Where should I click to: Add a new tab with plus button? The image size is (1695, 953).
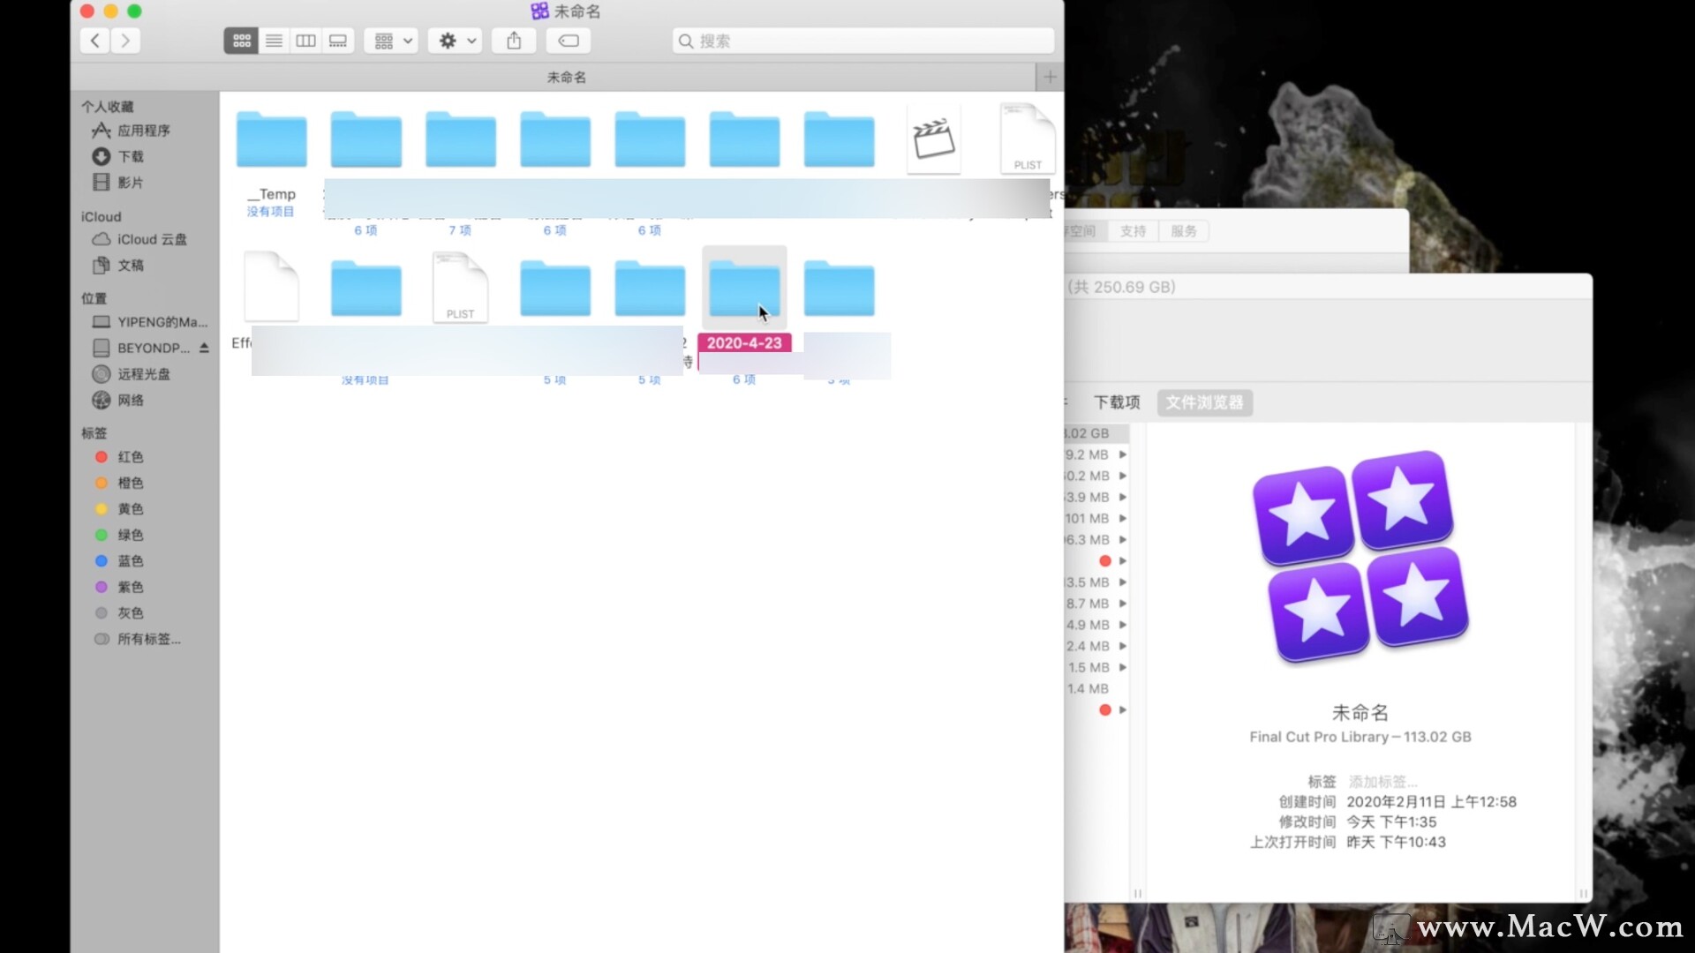1050,77
